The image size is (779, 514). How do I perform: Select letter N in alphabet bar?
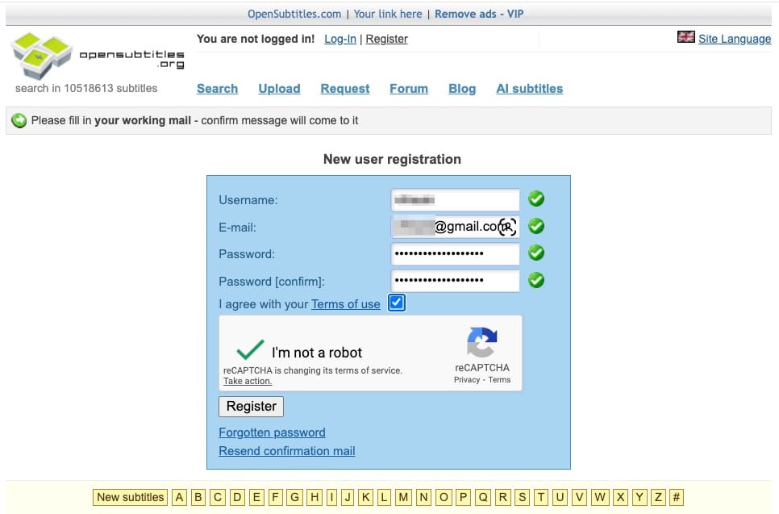(x=423, y=497)
